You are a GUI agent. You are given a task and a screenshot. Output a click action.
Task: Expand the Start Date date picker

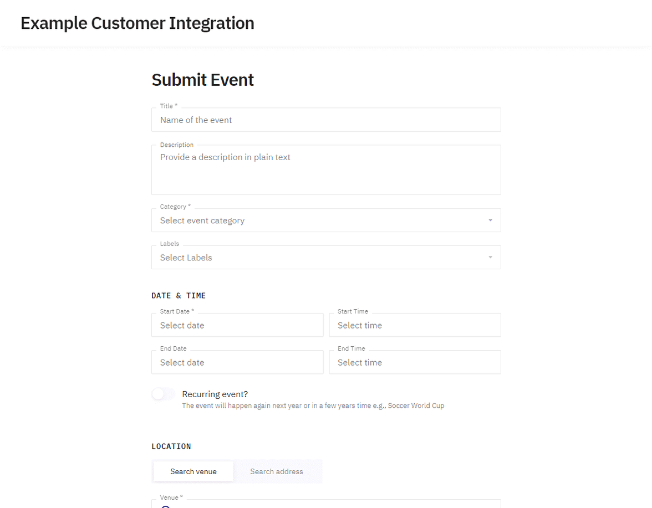pos(237,325)
